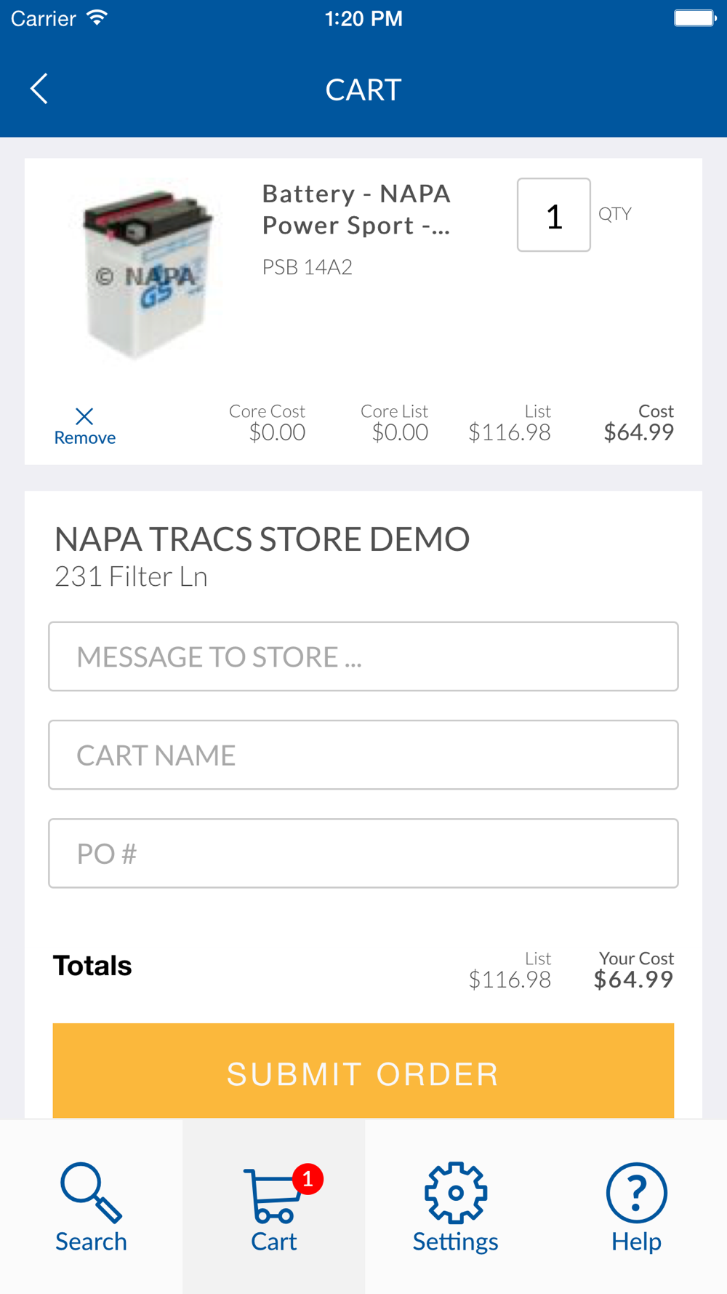The height and width of the screenshot is (1294, 727).
Task: Focus the PO # field
Action: pyautogui.click(x=363, y=853)
